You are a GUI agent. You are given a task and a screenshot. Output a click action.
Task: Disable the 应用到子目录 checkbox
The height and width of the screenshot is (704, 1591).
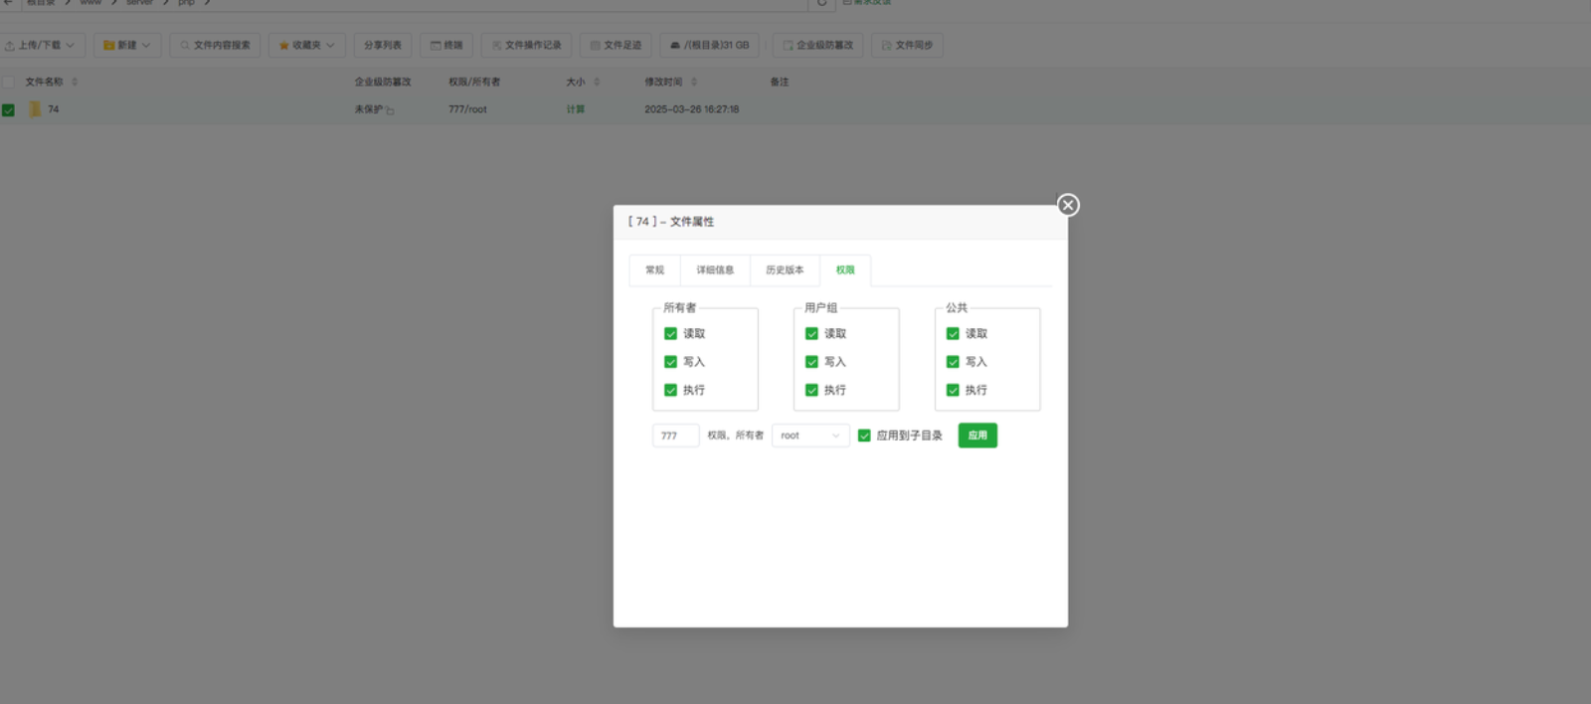coord(864,436)
